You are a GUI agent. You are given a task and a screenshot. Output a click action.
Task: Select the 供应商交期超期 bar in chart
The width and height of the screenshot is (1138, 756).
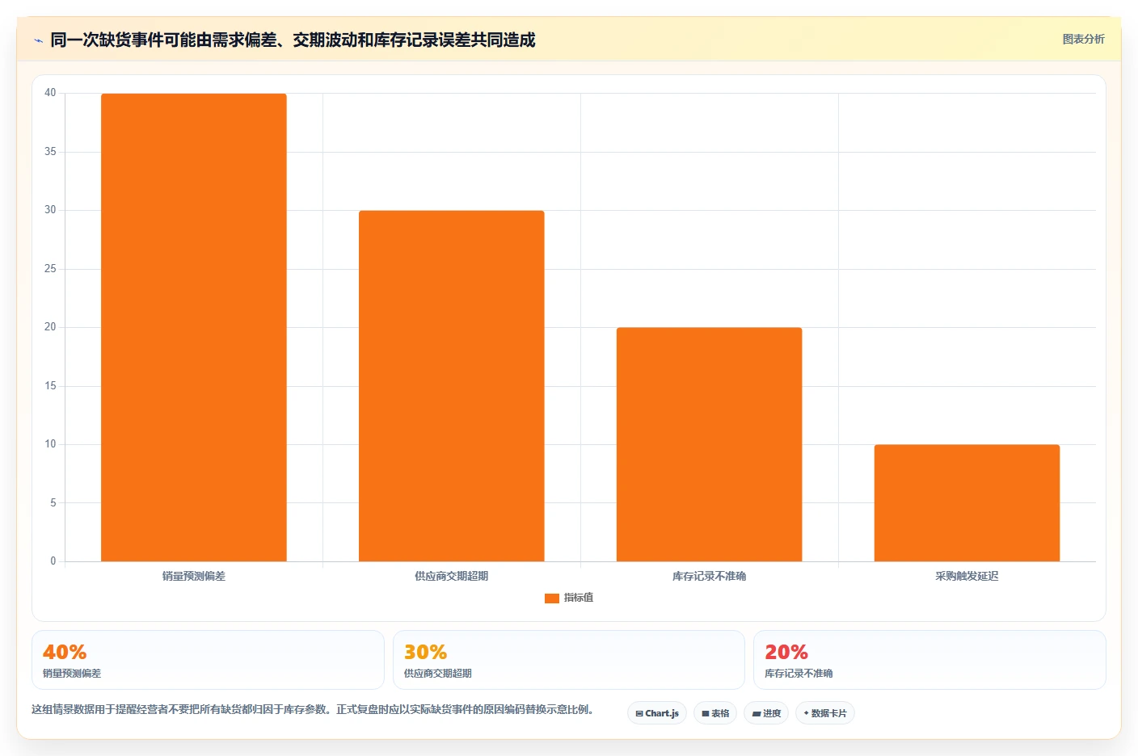tap(452, 386)
